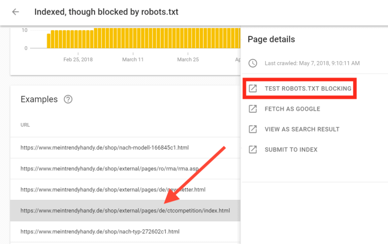The height and width of the screenshot is (244, 388).
Task: Click a yellow bar near March 11
Action: [x=133, y=39]
